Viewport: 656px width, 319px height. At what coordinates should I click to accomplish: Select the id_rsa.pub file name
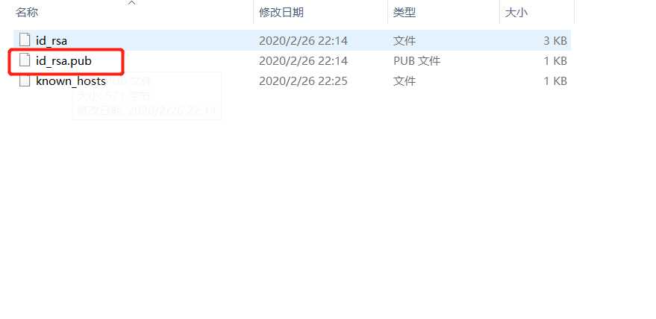pyautogui.click(x=63, y=61)
